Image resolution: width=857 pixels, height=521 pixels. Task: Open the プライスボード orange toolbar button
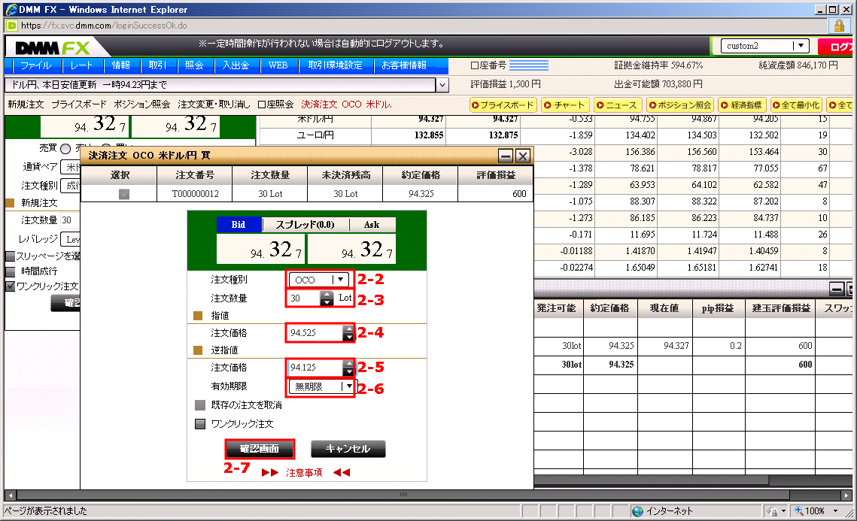(x=503, y=105)
